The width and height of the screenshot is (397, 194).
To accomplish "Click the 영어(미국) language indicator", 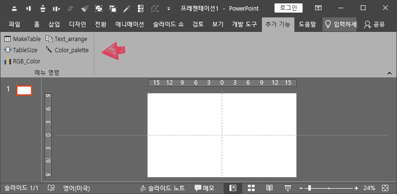I will coord(76,188).
